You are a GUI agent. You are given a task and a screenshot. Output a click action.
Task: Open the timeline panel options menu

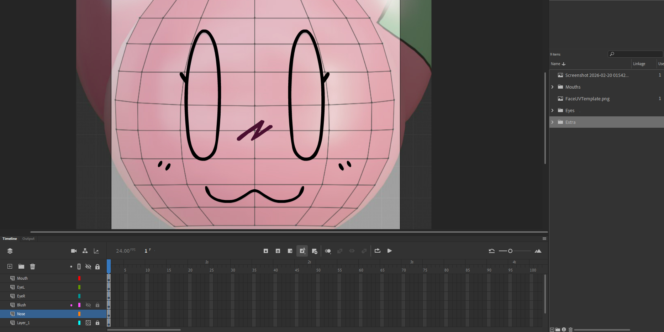click(544, 239)
